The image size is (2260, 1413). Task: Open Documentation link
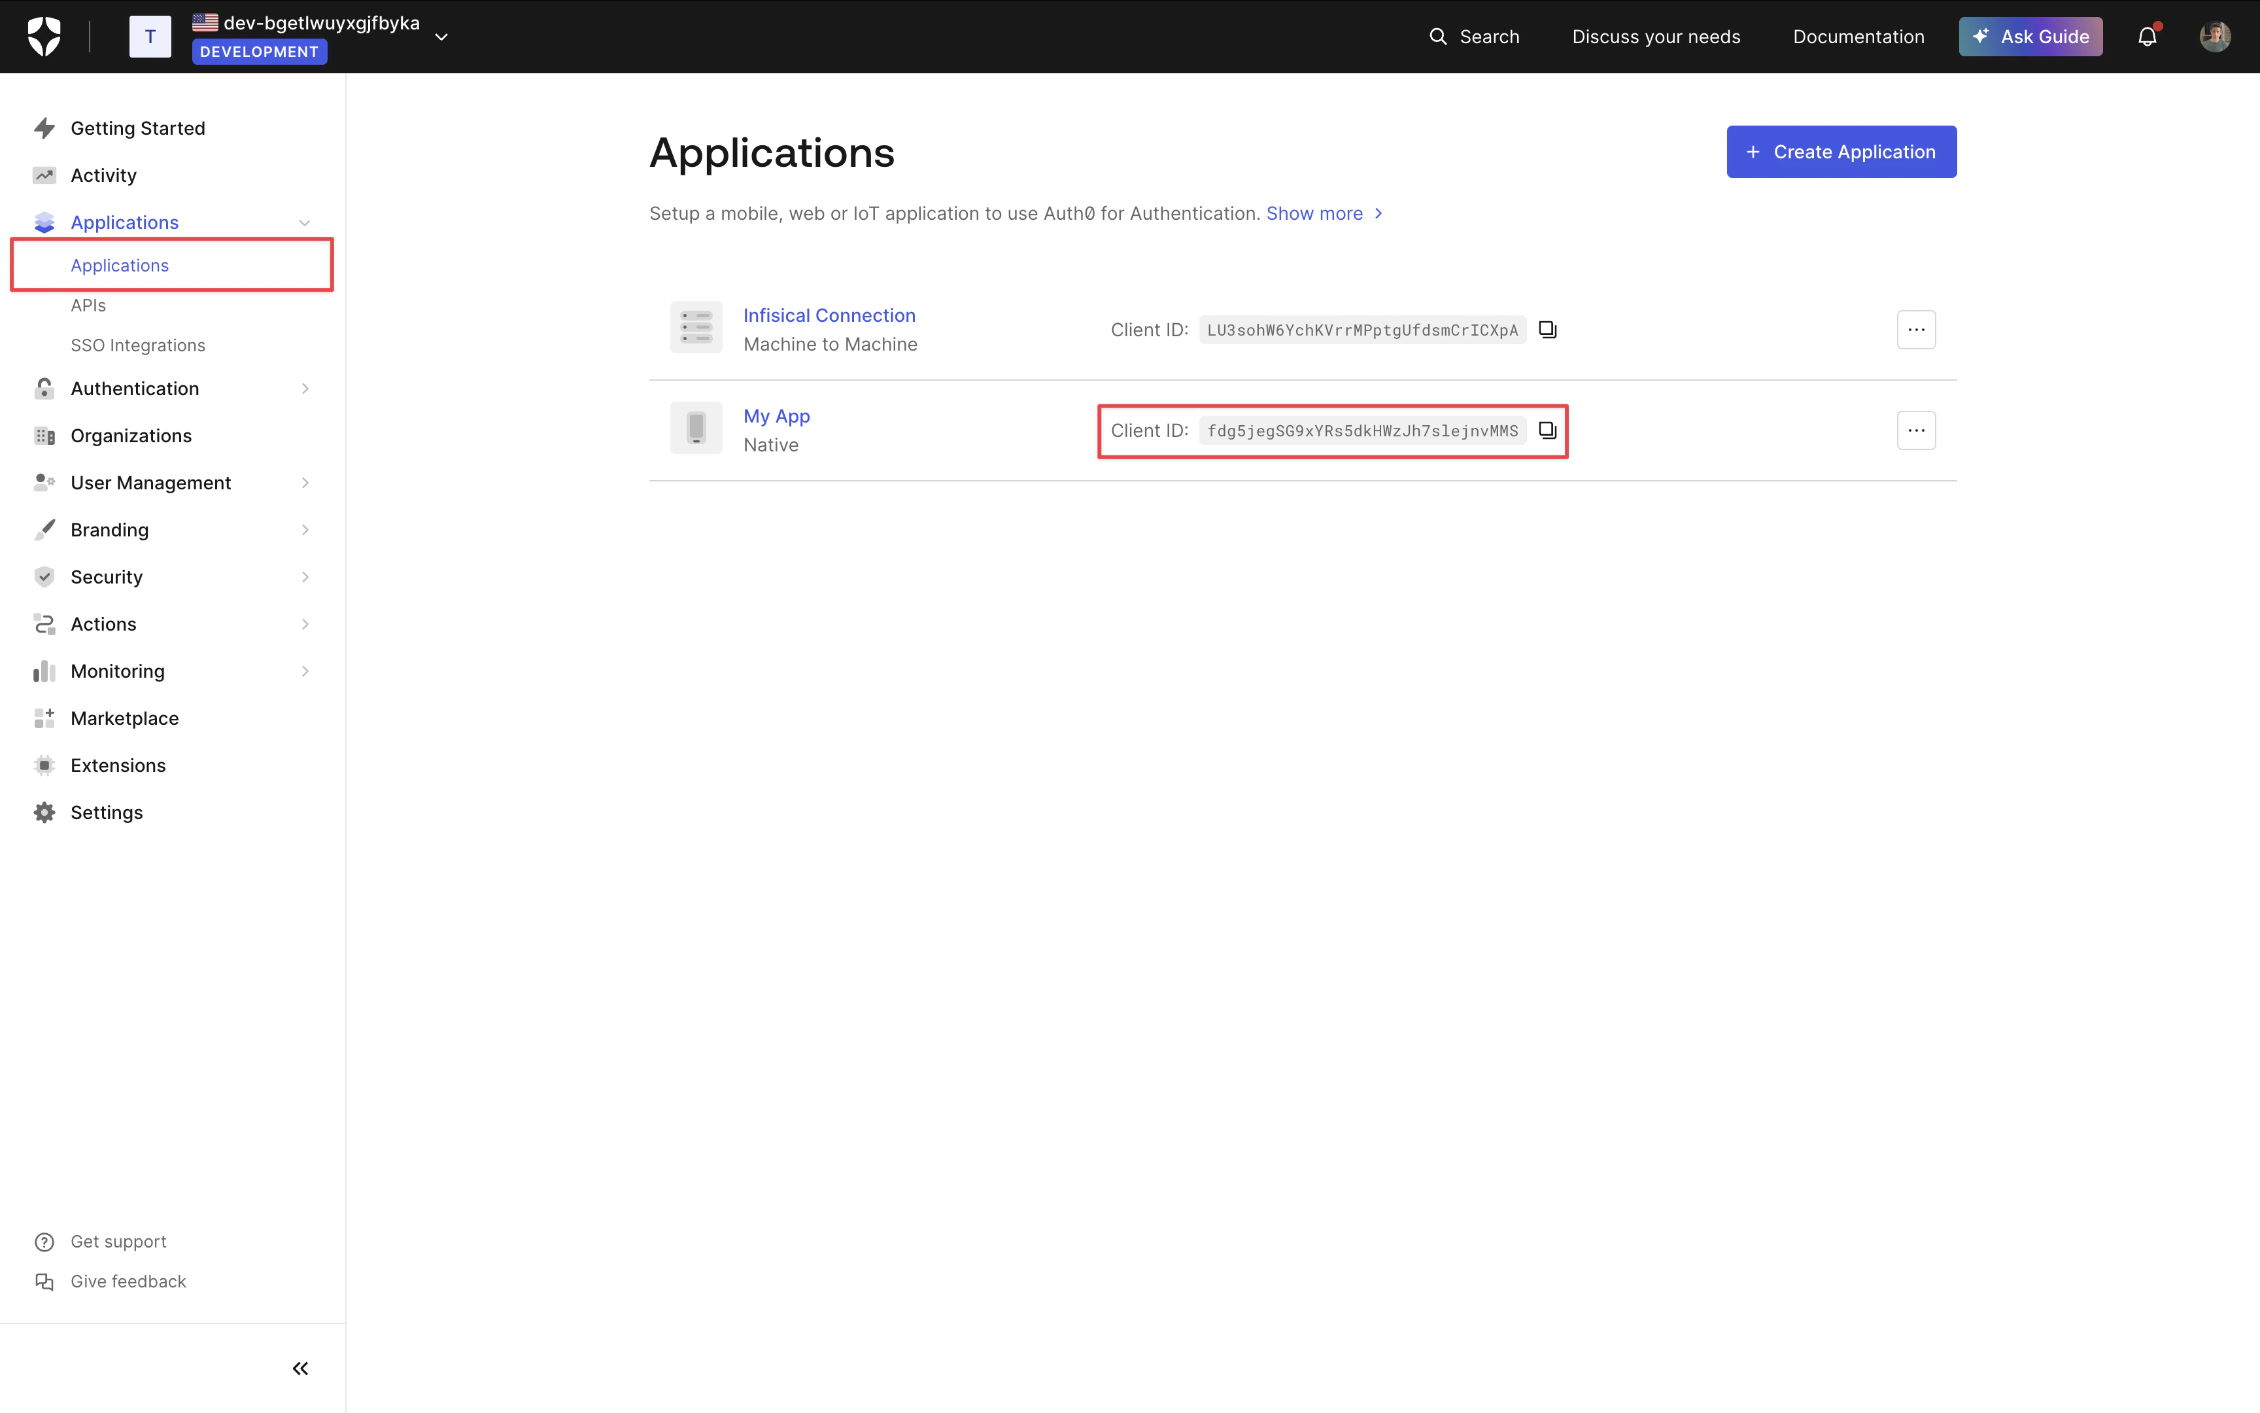click(1858, 37)
